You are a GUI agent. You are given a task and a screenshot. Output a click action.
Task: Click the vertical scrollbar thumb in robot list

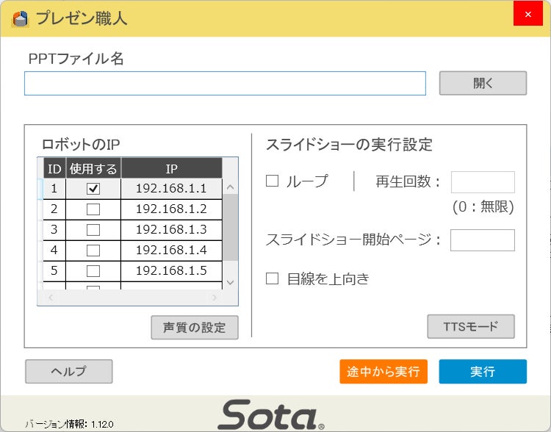[x=230, y=228]
